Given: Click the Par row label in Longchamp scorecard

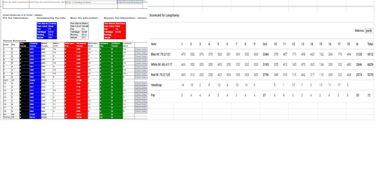Looking at the screenshot, I should (x=153, y=95).
